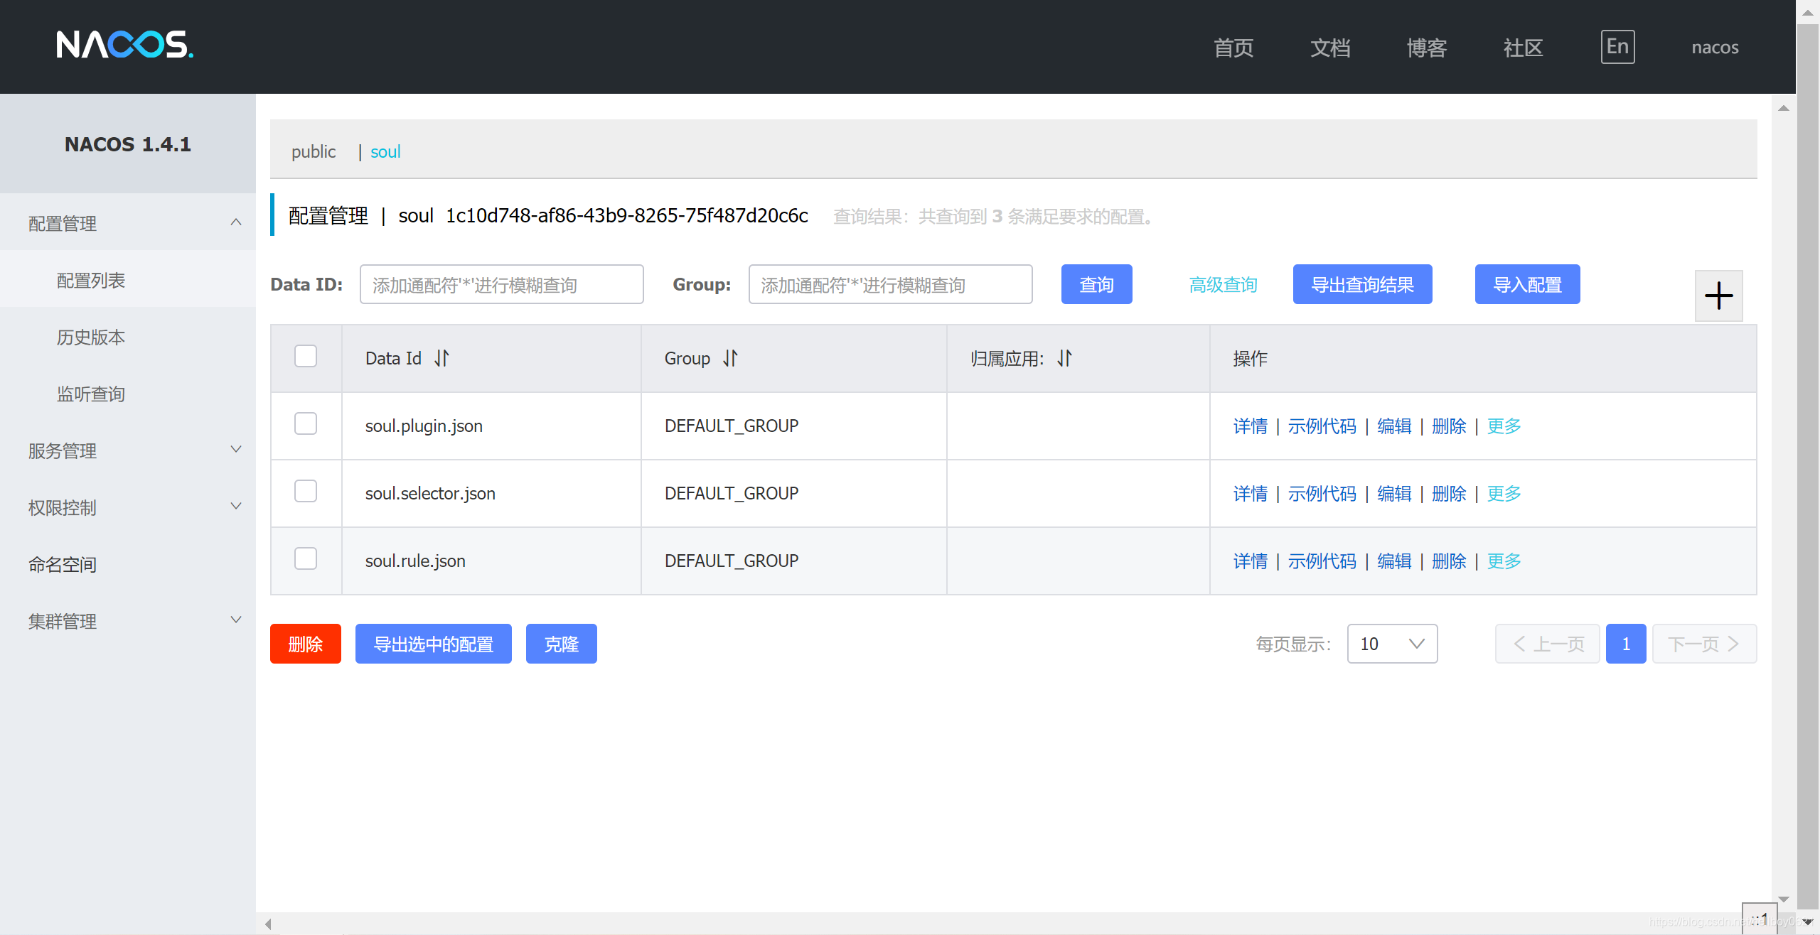Switch to the public namespace tab
The image size is (1820, 935).
(x=314, y=151)
